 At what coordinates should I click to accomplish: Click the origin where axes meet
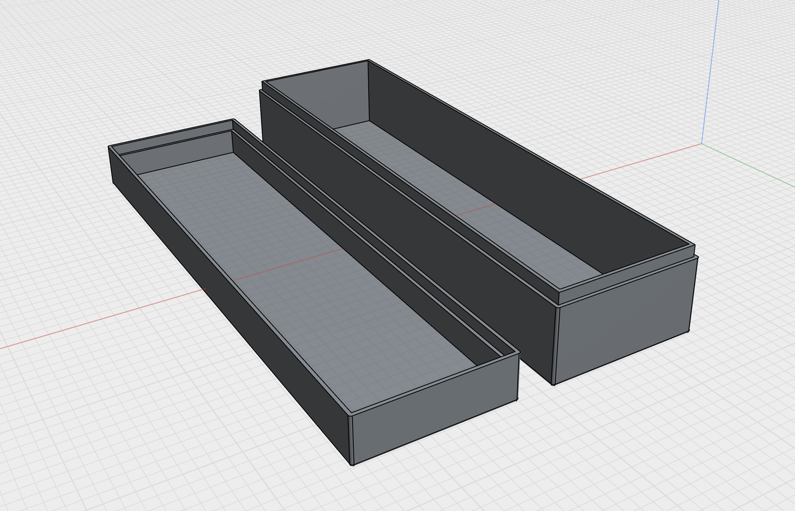click(x=702, y=144)
